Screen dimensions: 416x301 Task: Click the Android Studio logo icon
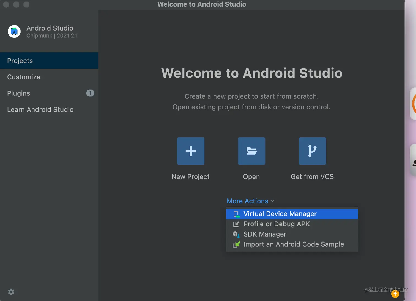(14, 32)
